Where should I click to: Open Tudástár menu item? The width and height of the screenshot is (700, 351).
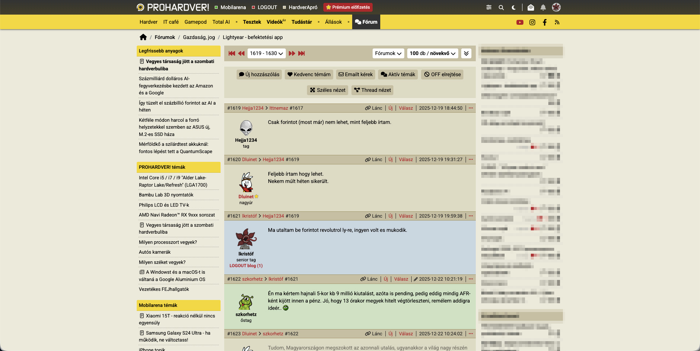tap(302, 22)
